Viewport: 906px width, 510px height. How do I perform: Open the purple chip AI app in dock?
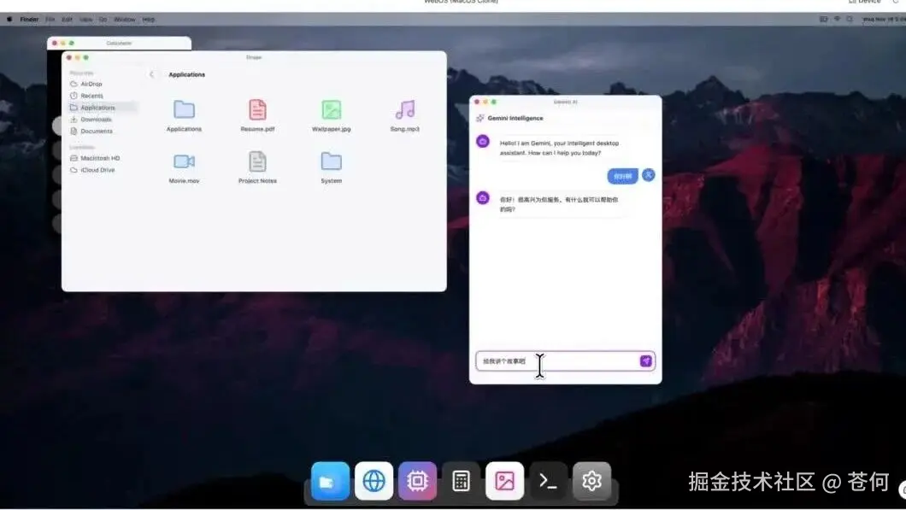[417, 481]
